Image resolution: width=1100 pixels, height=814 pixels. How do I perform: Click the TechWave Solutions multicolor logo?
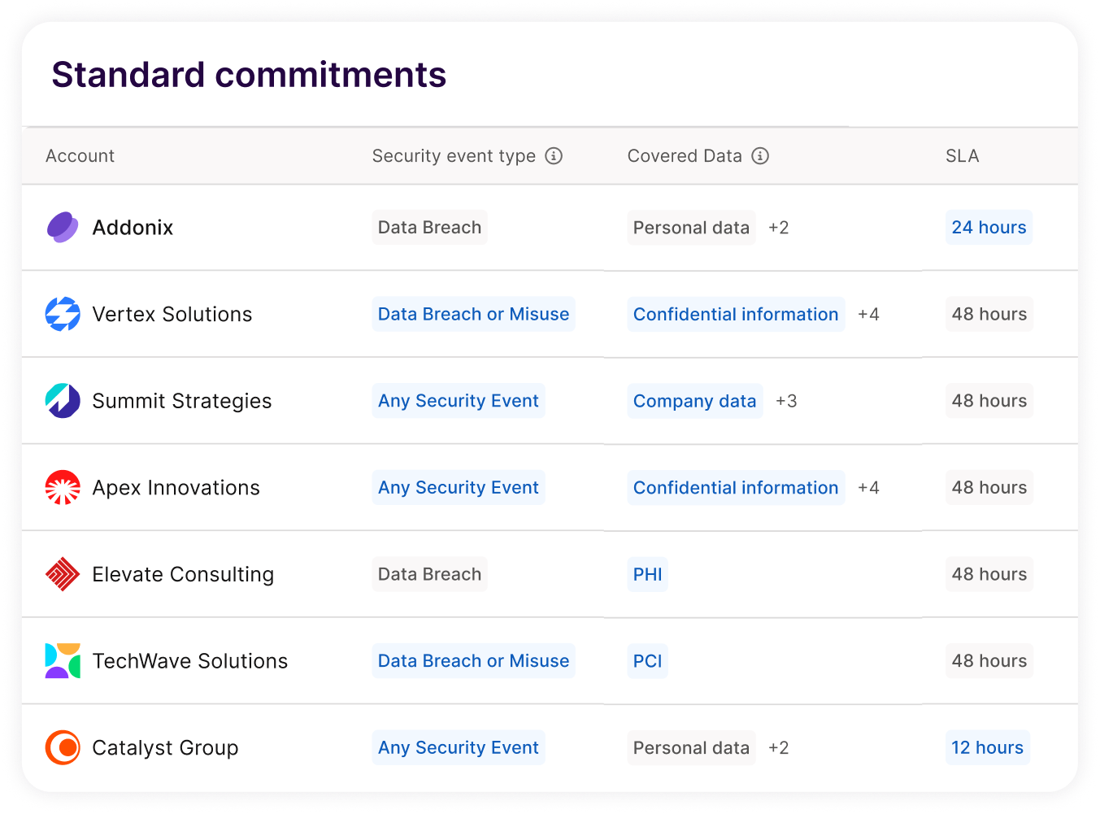[63, 661]
